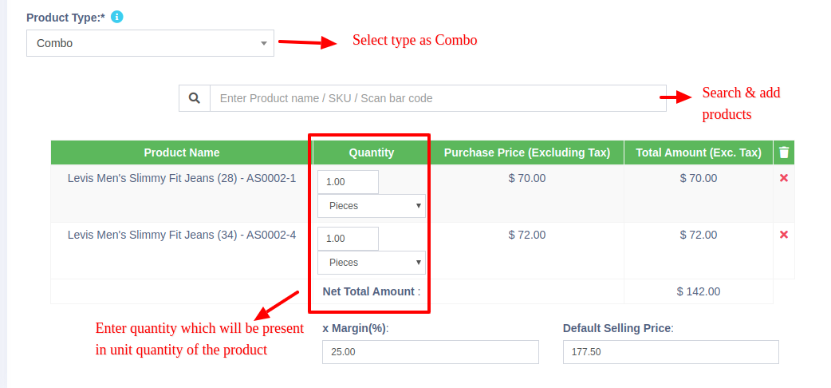Viewport: 831px width, 388px height.
Task: Remove the Jeans (28) AS0002-1 row
Action: [784, 178]
